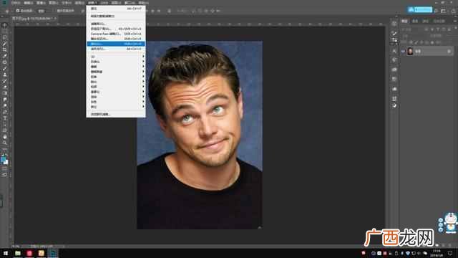Toggle the type layer filter (T) icon
Screen dimensions: 458x258
[x=438, y=29]
